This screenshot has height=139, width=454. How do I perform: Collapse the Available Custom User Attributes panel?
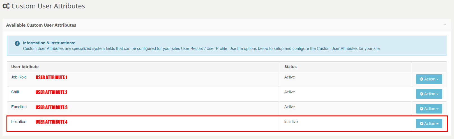click(x=444, y=25)
